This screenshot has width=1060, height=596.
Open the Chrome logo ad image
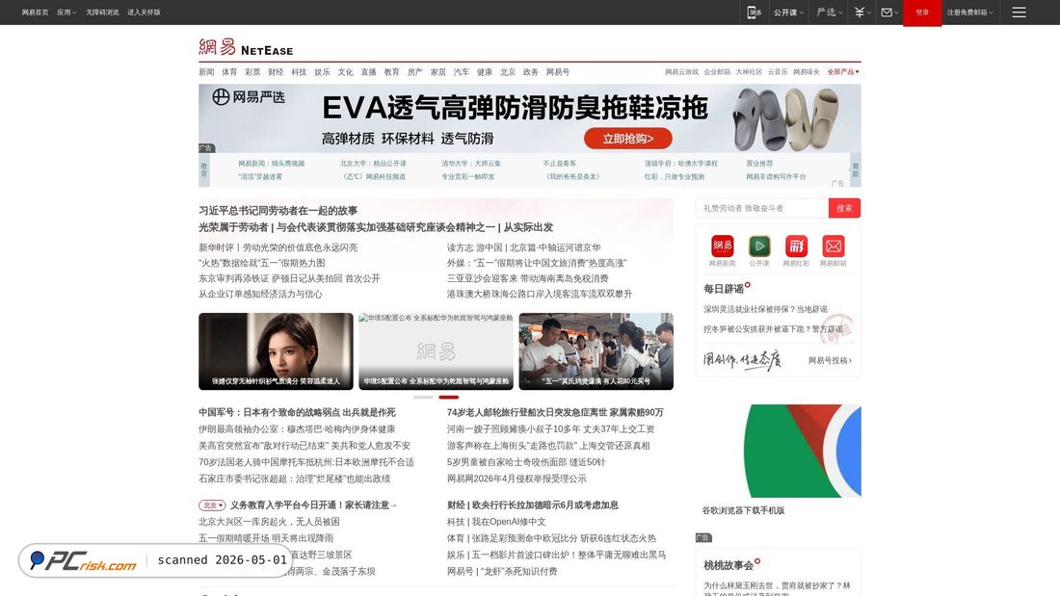click(803, 451)
